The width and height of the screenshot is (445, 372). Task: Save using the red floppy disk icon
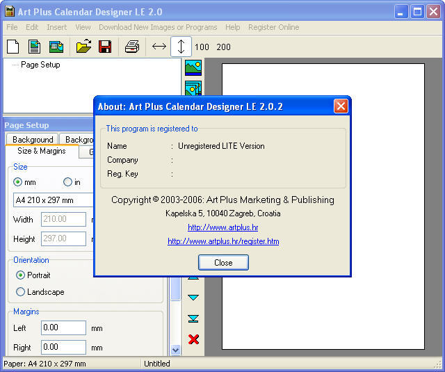point(105,47)
